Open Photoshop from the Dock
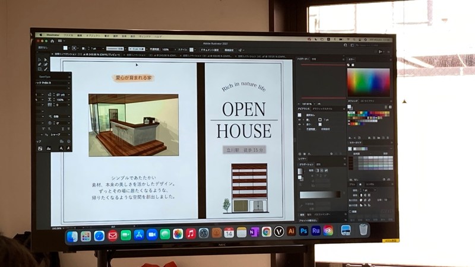 (x=303, y=231)
